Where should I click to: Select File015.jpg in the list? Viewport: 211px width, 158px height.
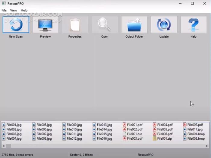click(102, 134)
